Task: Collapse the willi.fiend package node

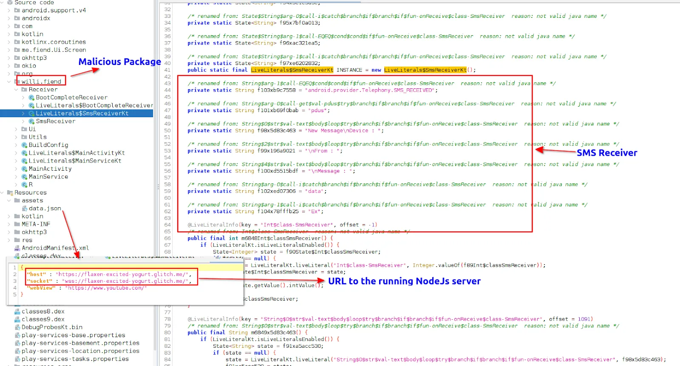Action: coord(9,82)
